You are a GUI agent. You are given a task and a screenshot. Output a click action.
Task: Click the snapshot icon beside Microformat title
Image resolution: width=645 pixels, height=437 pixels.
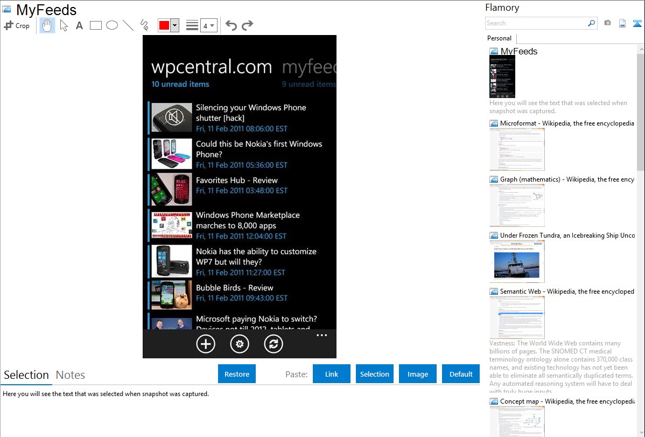click(494, 123)
